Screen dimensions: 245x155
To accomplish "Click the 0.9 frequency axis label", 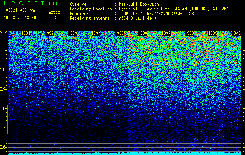I will tap(3, 89).
